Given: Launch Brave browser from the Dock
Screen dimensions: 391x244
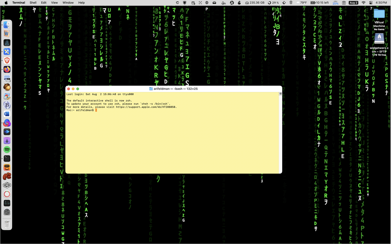Looking at the screenshot, I should (x=7, y=60).
